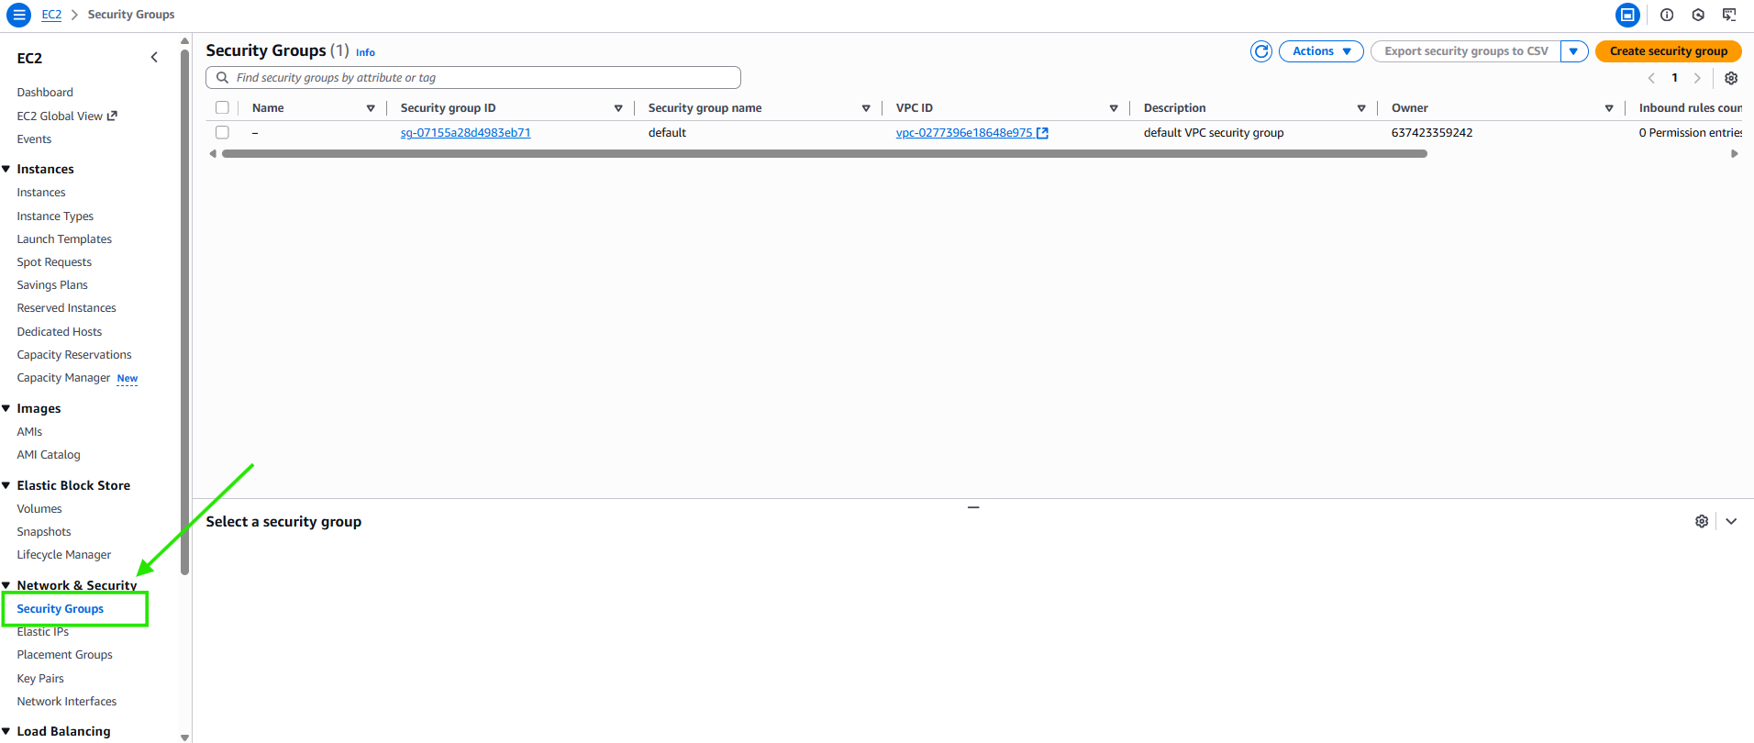The height and width of the screenshot is (743, 1754).
Task: Sort by Name column arrow
Action: (371, 108)
